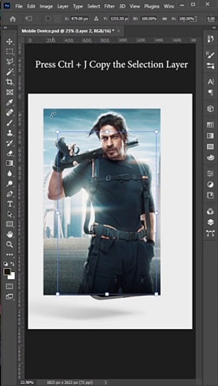Open the Plugins menu
The width and height of the screenshot is (218, 386).
click(x=152, y=6)
